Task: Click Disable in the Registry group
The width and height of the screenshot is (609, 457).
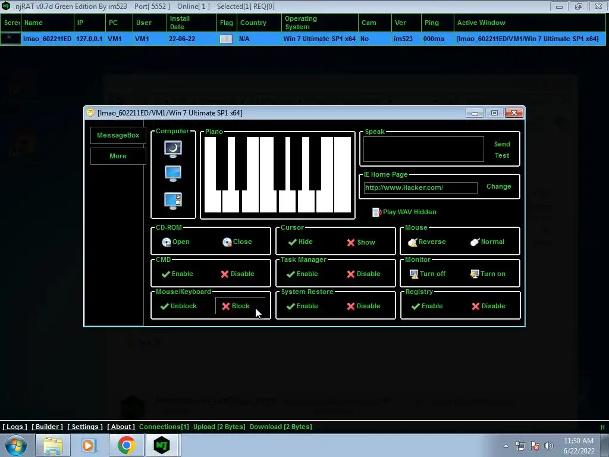Action: [x=489, y=306]
